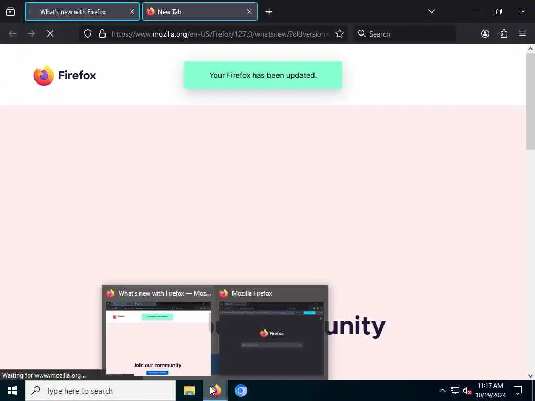Image resolution: width=535 pixels, height=401 pixels.
Task: Click the Firefox logo on the page
Action: [x=65, y=75]
